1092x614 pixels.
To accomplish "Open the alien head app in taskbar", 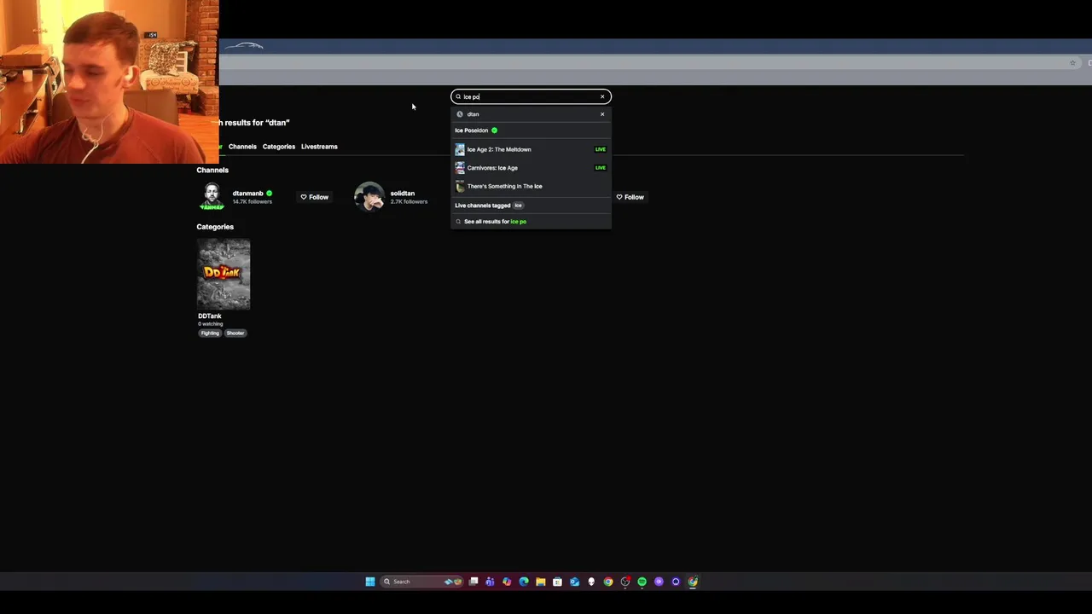I will [591, 582].
